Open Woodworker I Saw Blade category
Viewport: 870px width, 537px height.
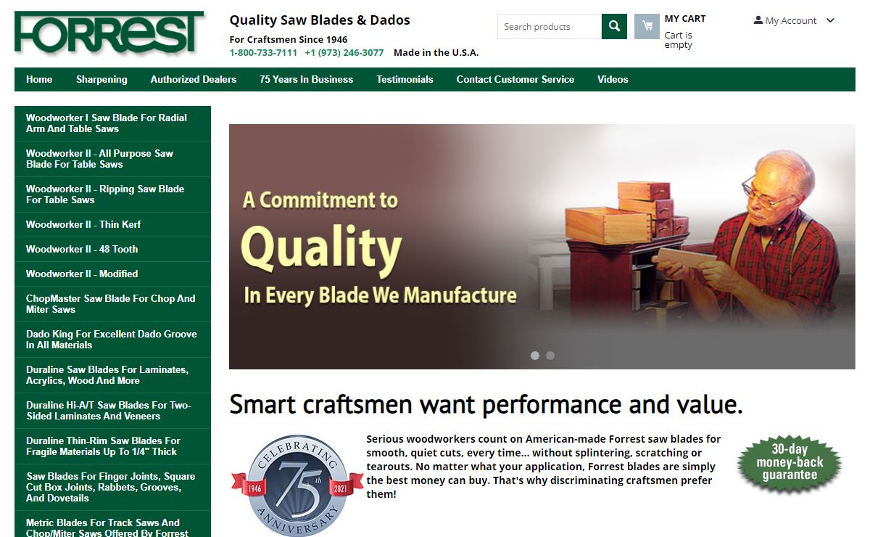tap(112, 123)
